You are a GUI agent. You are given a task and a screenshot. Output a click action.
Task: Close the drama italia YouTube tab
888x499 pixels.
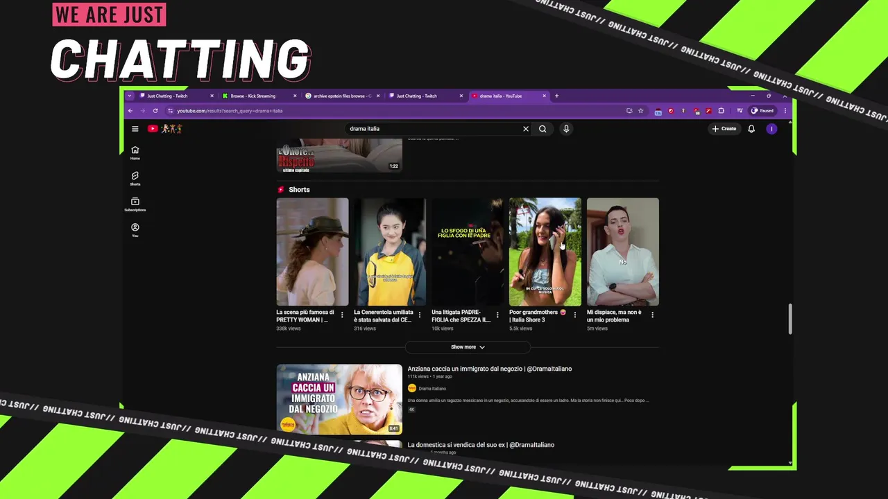(545, 96)
